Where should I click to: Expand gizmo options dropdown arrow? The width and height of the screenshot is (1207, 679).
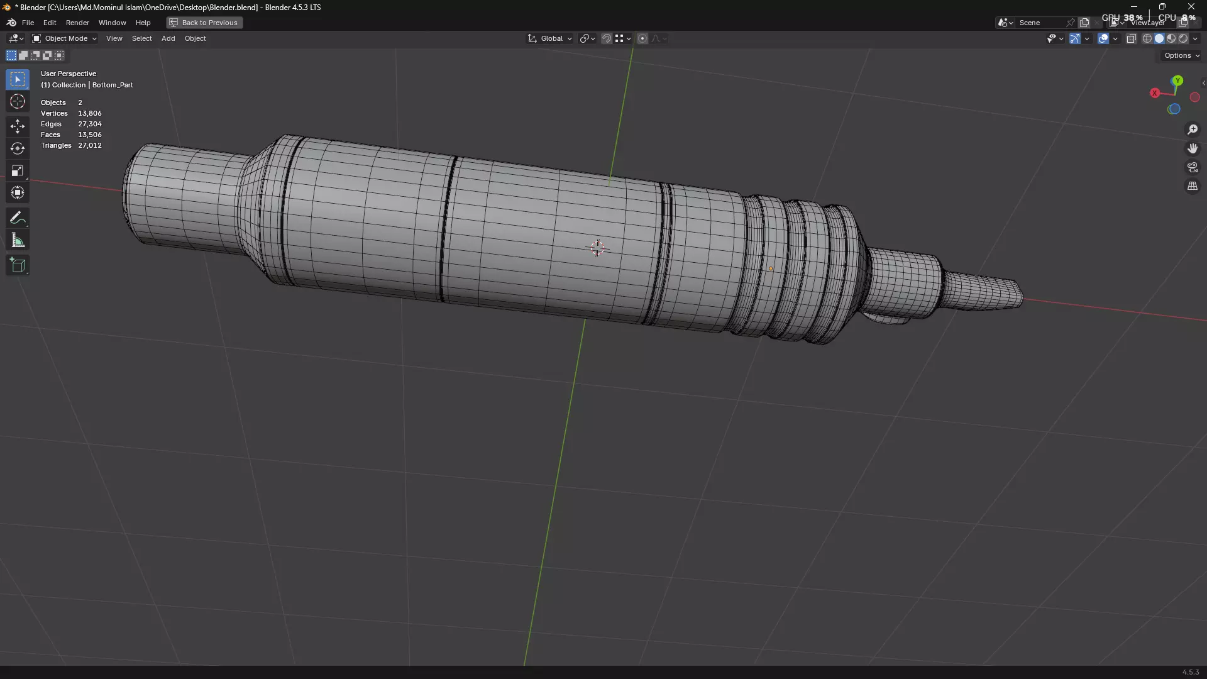pyautogui.click(x=1087, y=38)
